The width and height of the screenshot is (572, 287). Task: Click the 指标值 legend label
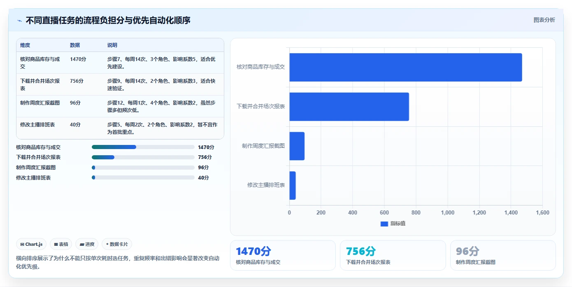tap(398, 224)
